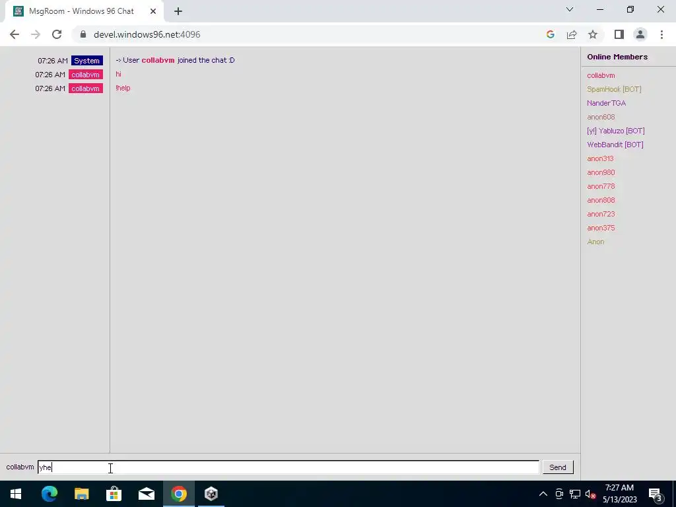Open network settings from the tray icon

pos(575,494)
